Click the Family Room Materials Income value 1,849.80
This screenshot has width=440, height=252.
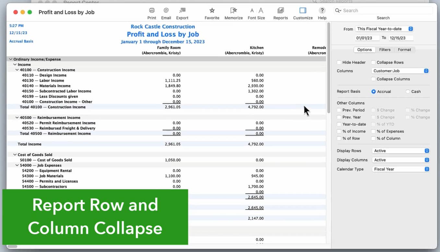point(173,86)
